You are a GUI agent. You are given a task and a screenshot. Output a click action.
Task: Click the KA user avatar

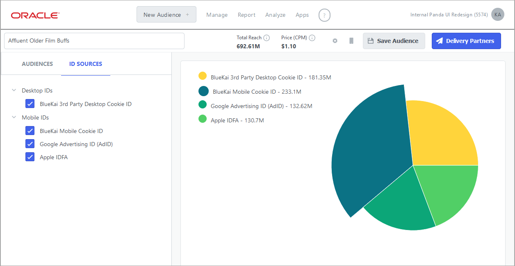pos(498,15)
